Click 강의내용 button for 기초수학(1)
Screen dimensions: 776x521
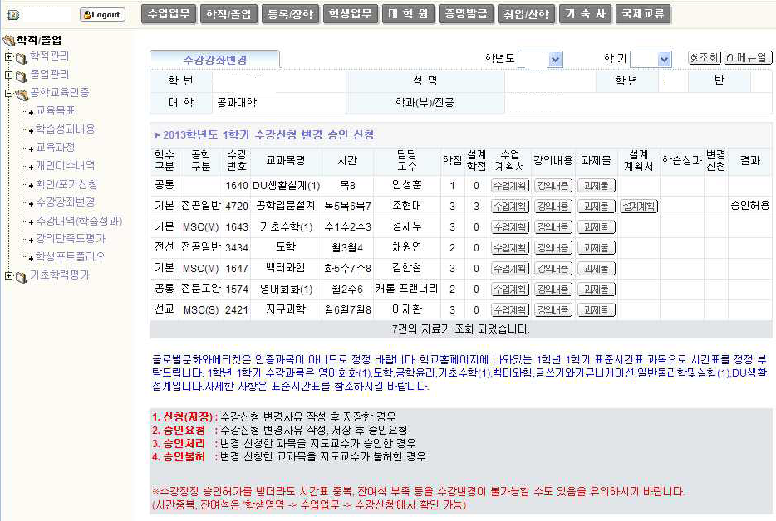click(553, 227)
